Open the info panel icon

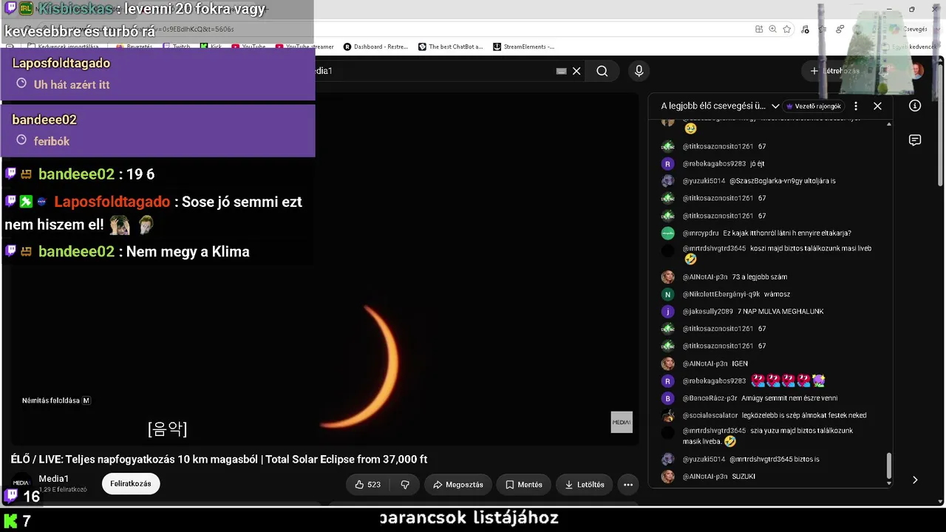[915, 106]
